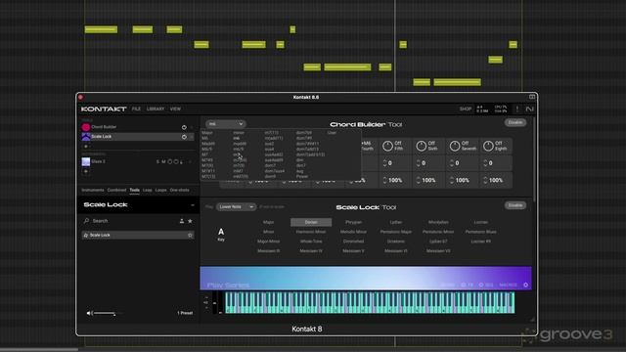This screenshot has height=352, width=626.
Task: Open the FILE menu
Action: (136, 109)
